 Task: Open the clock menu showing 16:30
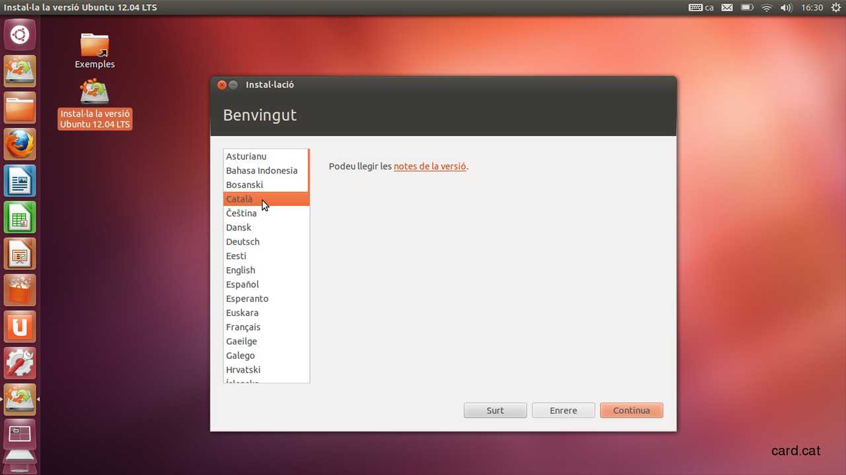(x=812, y=8)
